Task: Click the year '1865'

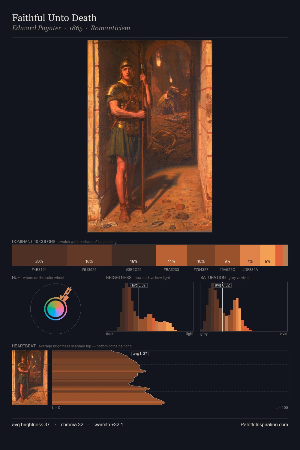Action: [76, 28]
